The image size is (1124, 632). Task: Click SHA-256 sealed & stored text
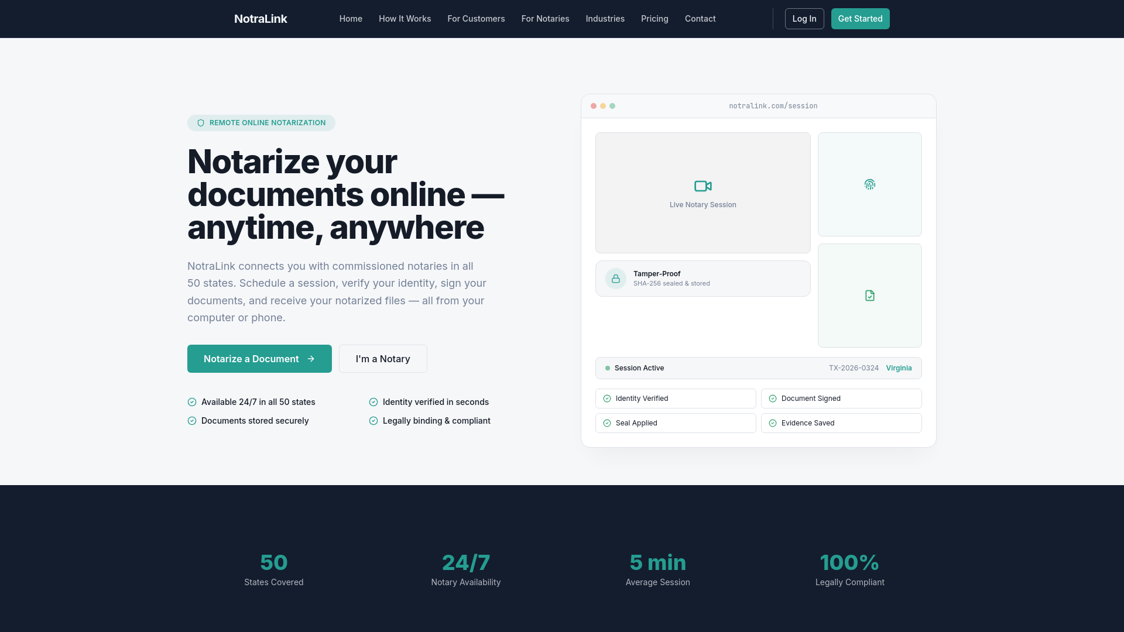click(671, 283)
